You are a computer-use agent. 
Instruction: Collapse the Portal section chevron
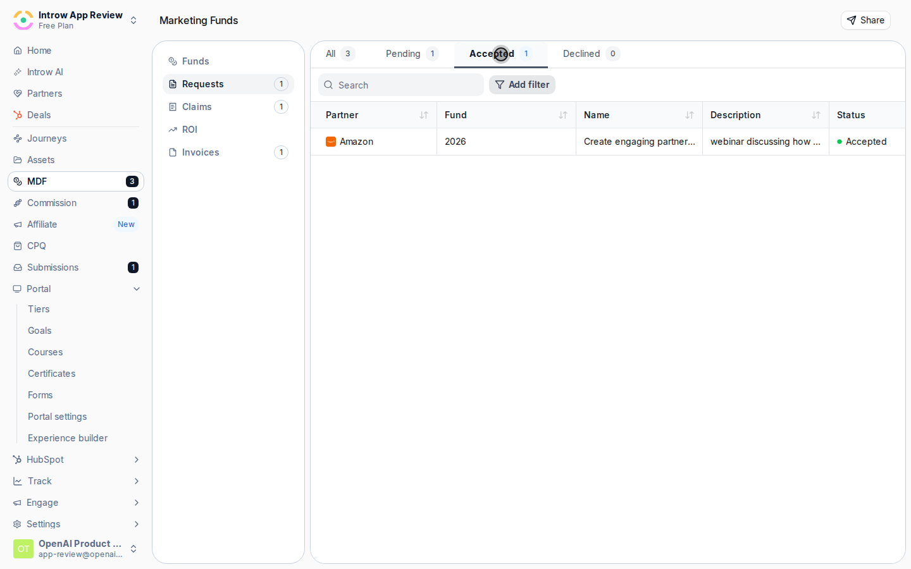tap(137, 289)
